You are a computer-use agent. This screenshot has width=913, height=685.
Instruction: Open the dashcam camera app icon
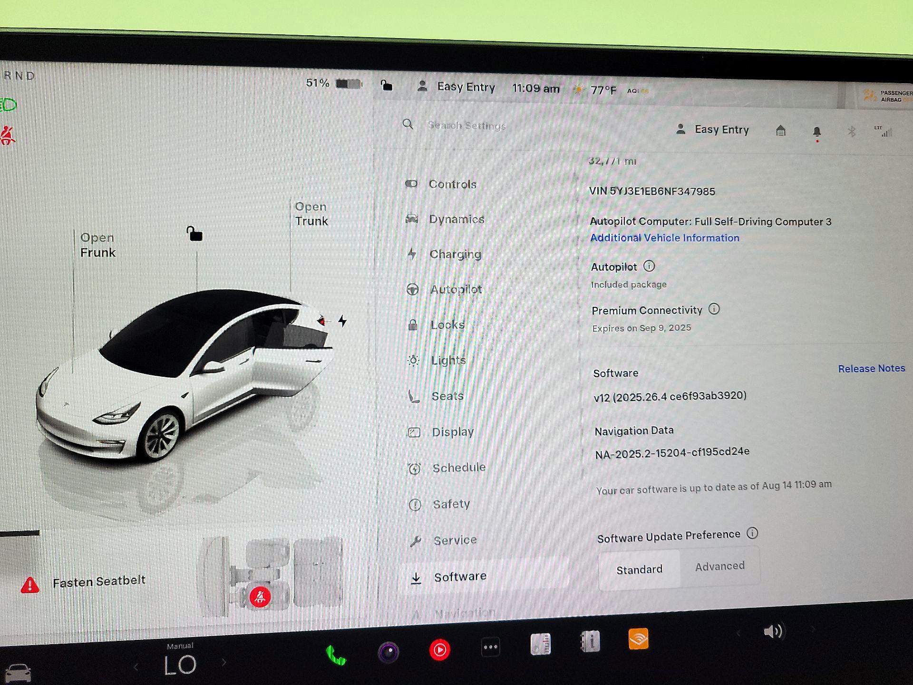[389, 652]
